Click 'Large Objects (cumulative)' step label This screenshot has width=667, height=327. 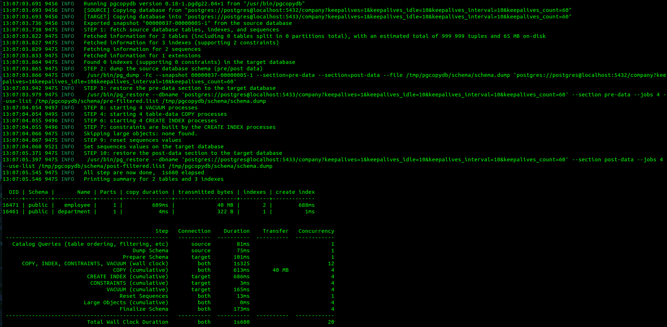(x=126, y=302)
